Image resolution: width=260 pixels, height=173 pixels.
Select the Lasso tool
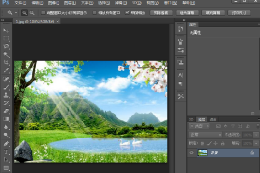pos(6,46)
